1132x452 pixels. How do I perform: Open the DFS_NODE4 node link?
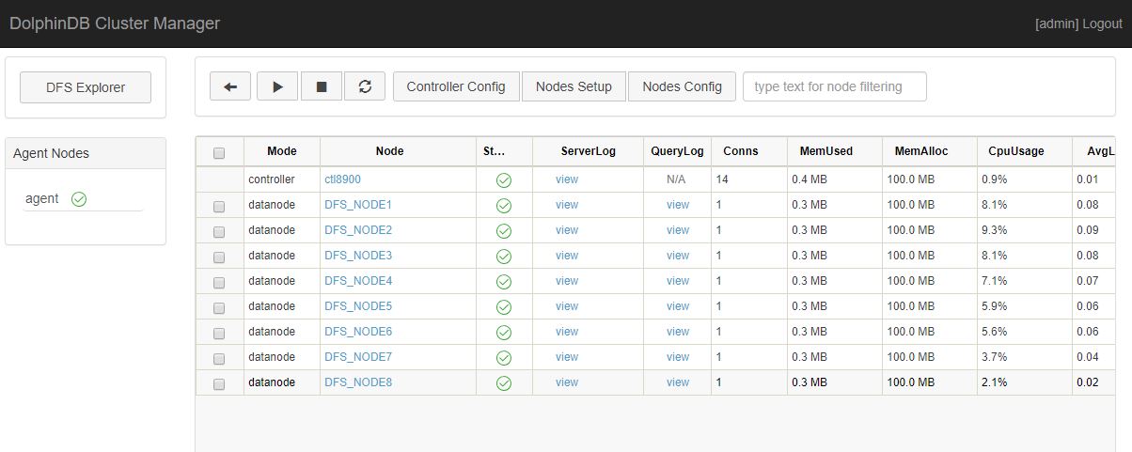[x=358, y=280]
